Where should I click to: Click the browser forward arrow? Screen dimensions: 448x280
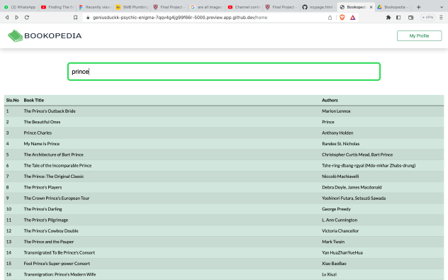pos(16,18)
